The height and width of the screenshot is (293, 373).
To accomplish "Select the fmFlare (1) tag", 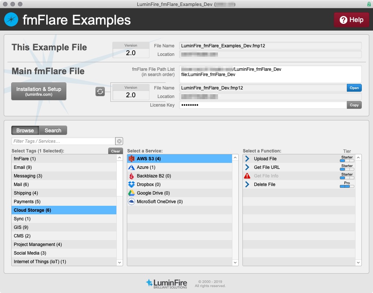I will click(64, 159).
